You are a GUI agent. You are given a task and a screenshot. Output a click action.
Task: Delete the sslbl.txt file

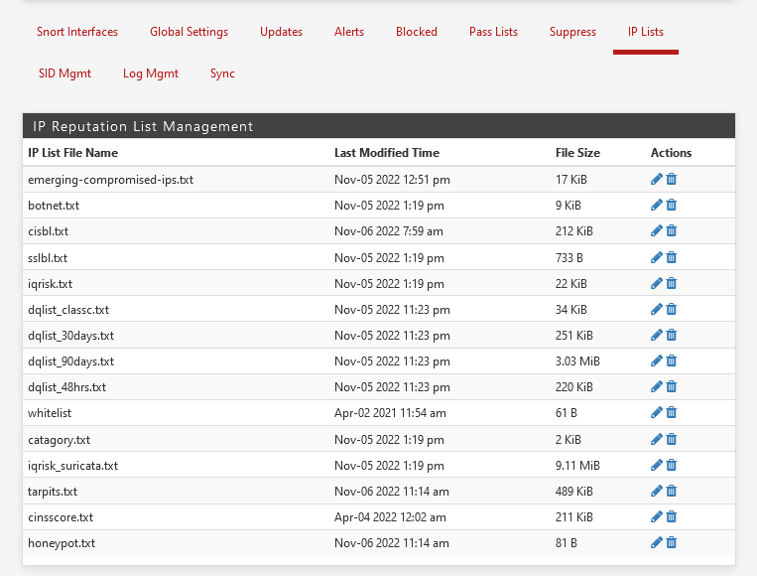(671, 257)
